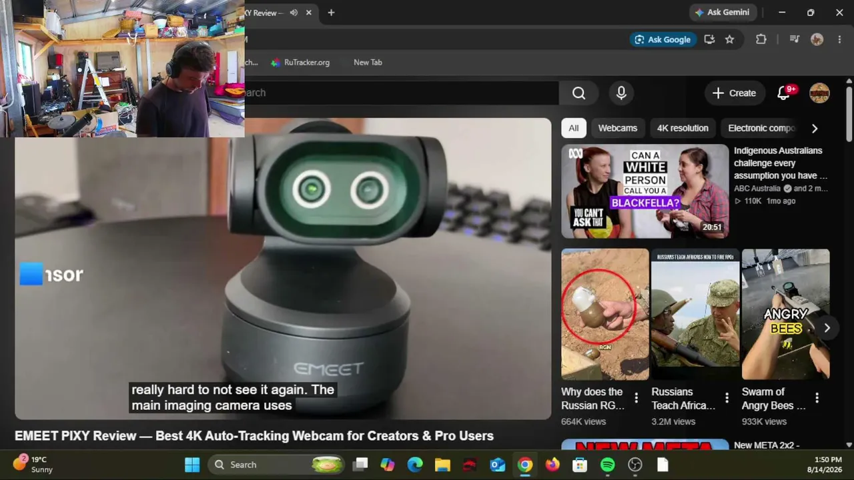Open YouTube notifications bell
The image size is (854, 480).
(784, 93)
